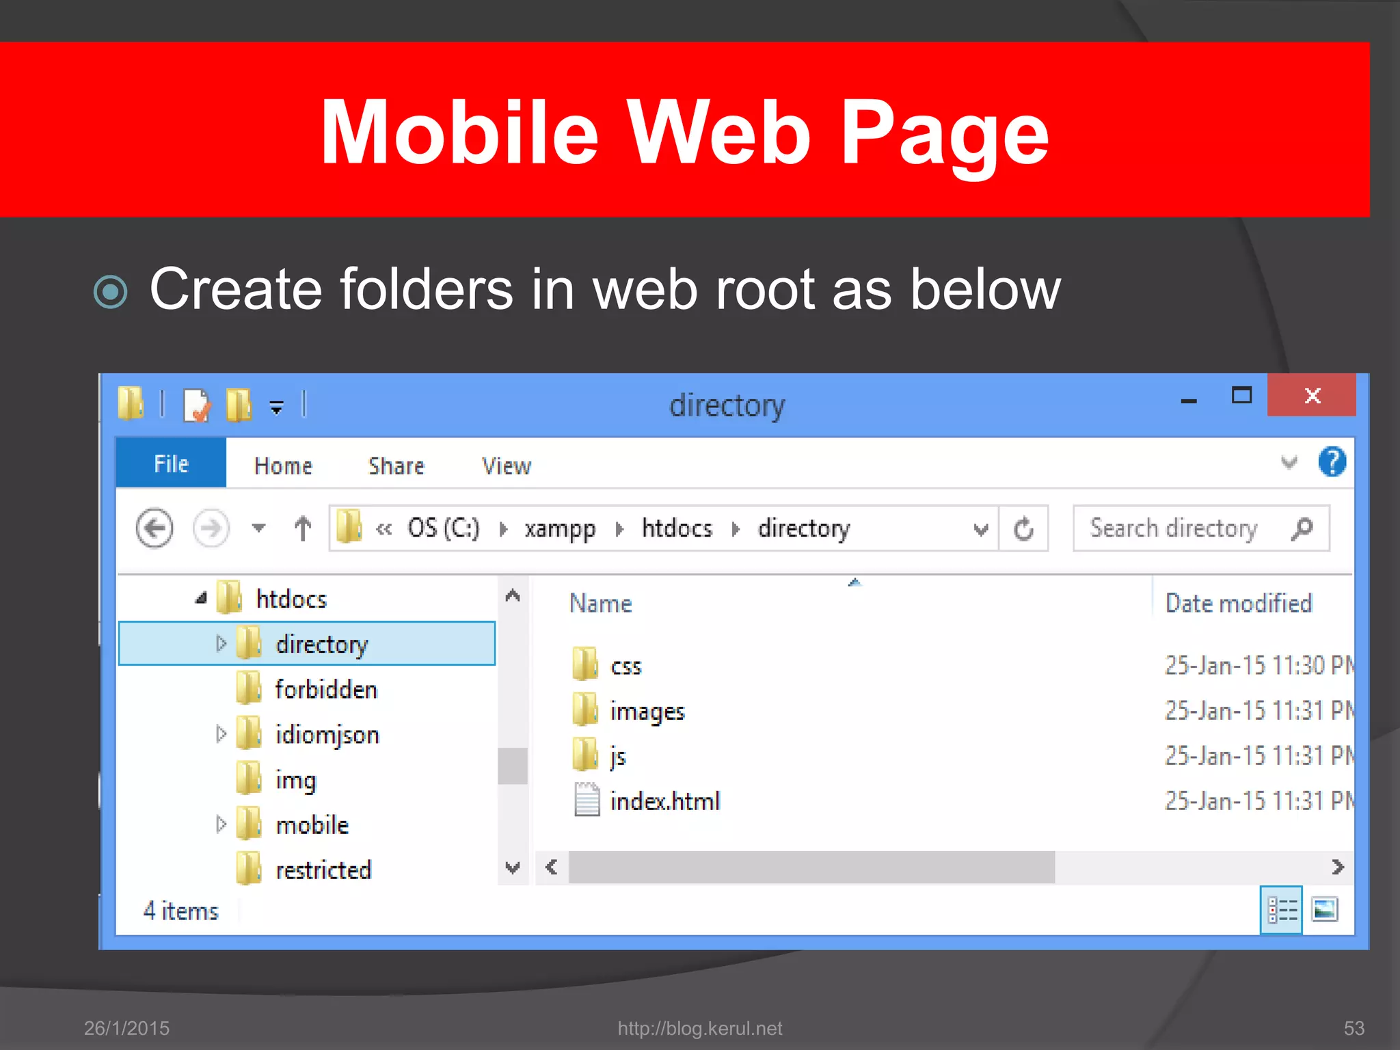The image size is (1400, 1050).
Task: Click the folder icon in the title bar
Action: (131, 403)
